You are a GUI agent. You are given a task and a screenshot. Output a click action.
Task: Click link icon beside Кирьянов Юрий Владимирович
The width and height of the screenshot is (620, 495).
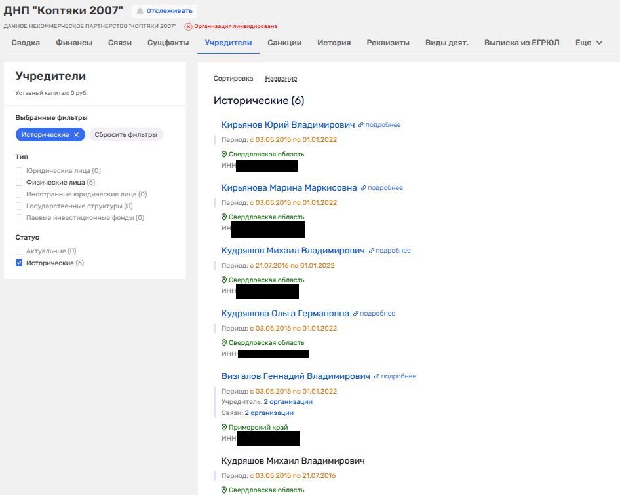pyautogui.click(x=361, y=125)
